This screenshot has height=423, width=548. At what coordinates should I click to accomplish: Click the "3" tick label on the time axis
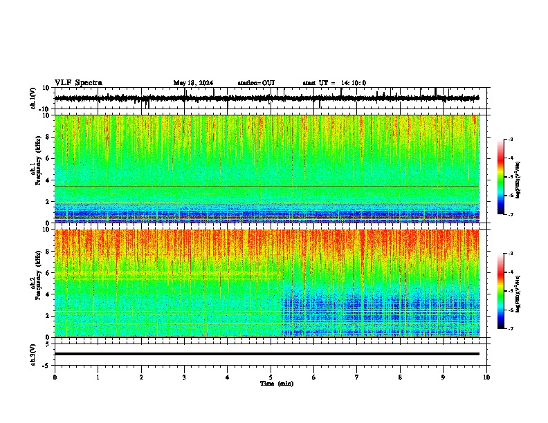click(184, 377)
